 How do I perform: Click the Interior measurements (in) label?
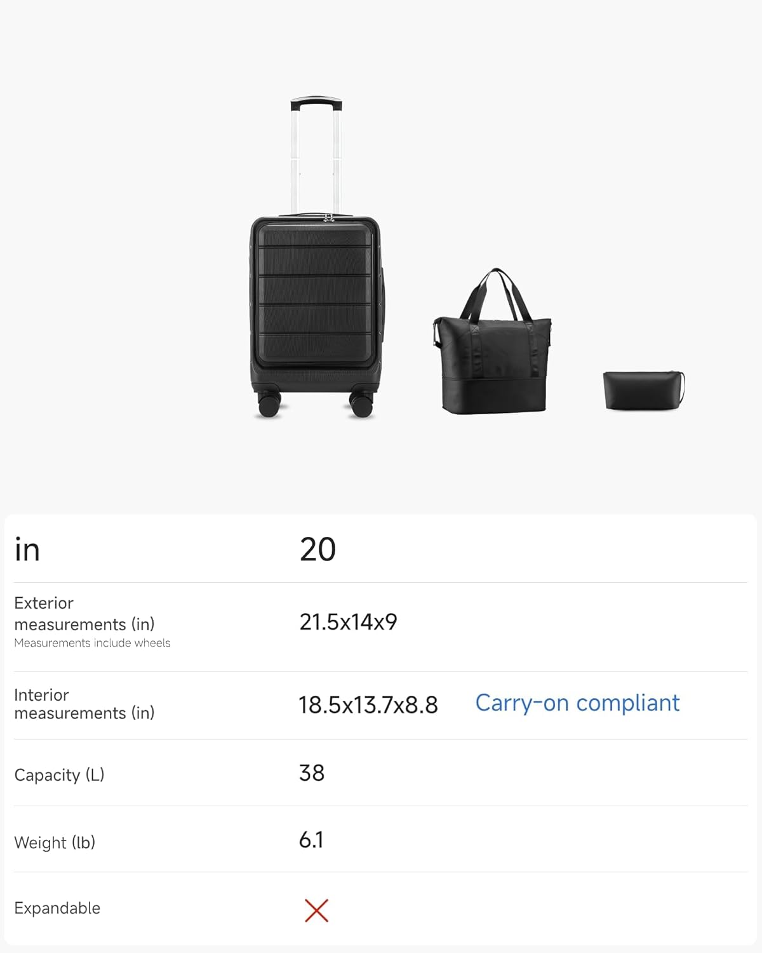(84, 704)
